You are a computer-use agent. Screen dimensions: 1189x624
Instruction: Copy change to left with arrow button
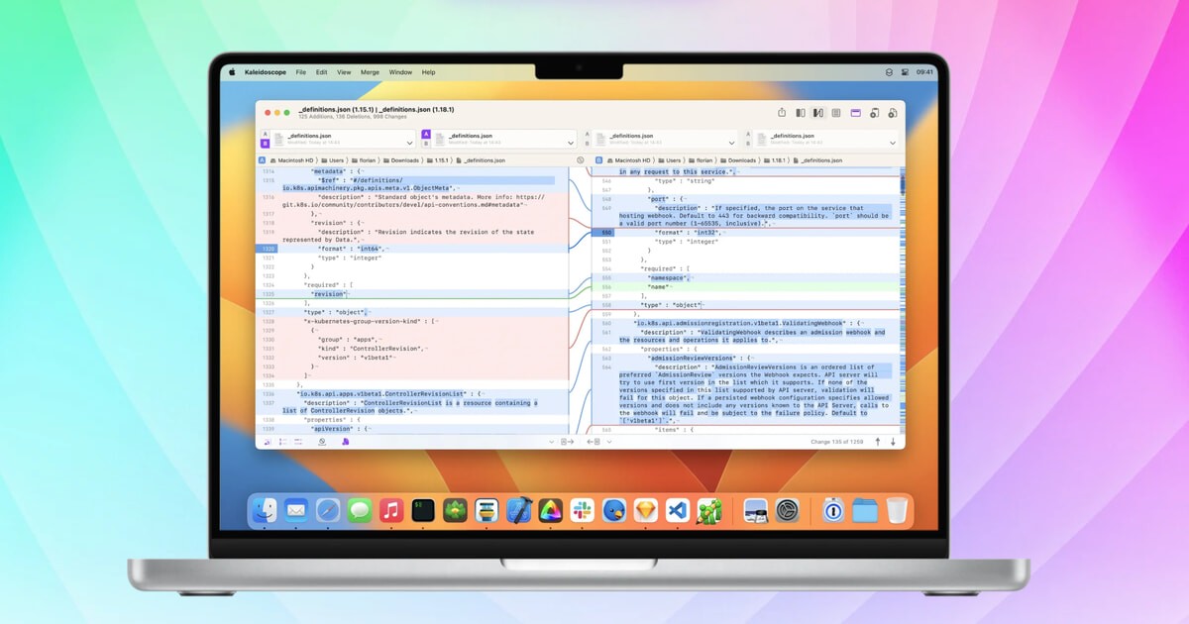[x=593, y=442]
